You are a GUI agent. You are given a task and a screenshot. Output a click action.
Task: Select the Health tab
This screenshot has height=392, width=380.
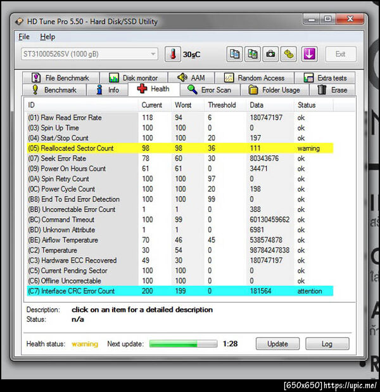click(154, 89)
